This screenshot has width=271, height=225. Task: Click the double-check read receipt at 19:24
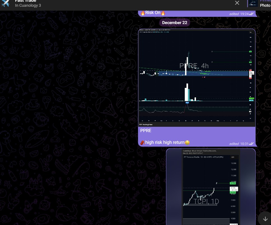(x=251, y=14)
